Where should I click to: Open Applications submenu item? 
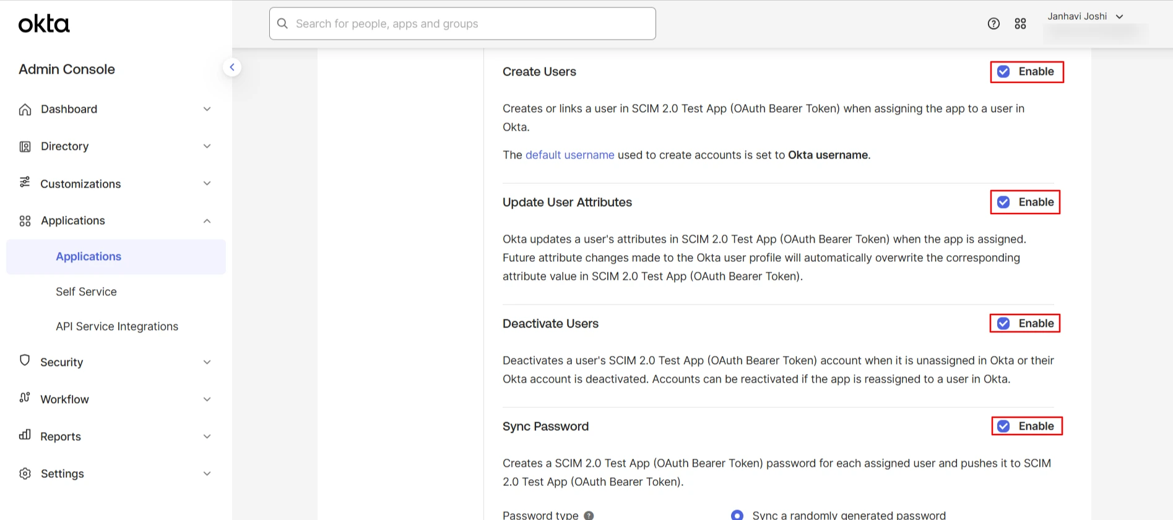(116, 256)
